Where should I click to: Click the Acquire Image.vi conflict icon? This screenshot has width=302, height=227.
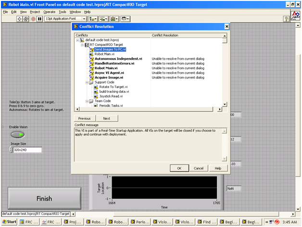(x=92, y=77)
